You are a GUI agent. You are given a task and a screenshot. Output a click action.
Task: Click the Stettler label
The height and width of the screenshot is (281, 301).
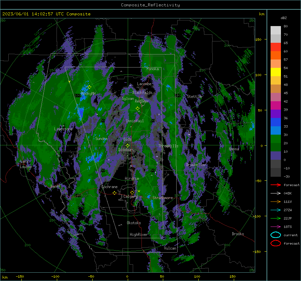tap(195, 97)
